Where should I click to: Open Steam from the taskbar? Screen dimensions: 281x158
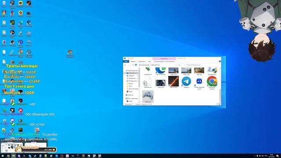pyautogui.click(x=35, y=156)
